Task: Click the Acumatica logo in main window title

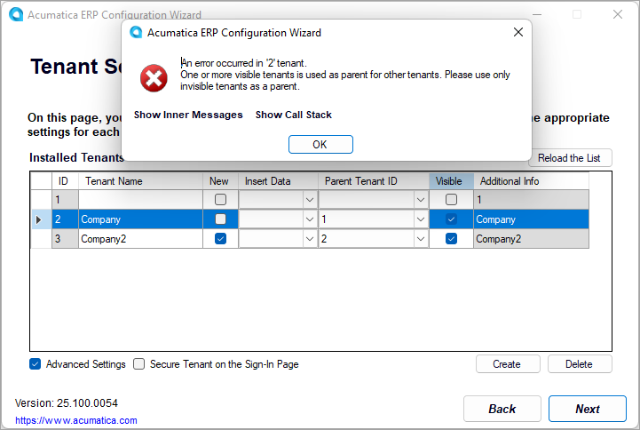Action: click(15, 15)
